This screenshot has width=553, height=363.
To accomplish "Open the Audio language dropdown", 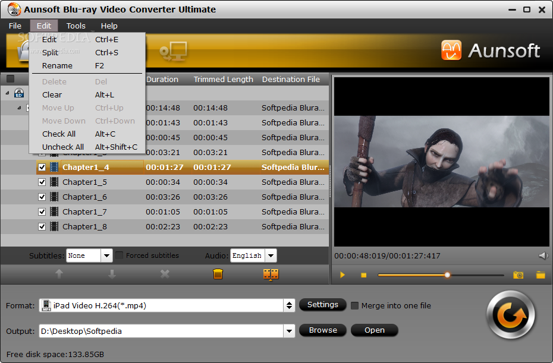I will (x=271, y=255).
